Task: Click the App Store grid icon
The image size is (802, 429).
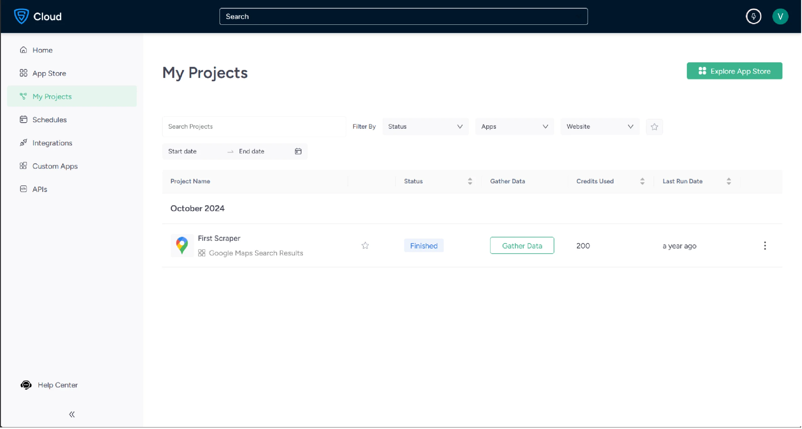Action: click(23, 73)
